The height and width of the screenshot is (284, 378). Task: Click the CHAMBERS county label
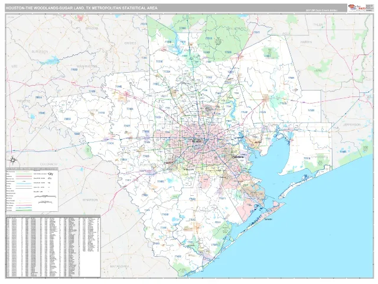[x=320, y=157]
